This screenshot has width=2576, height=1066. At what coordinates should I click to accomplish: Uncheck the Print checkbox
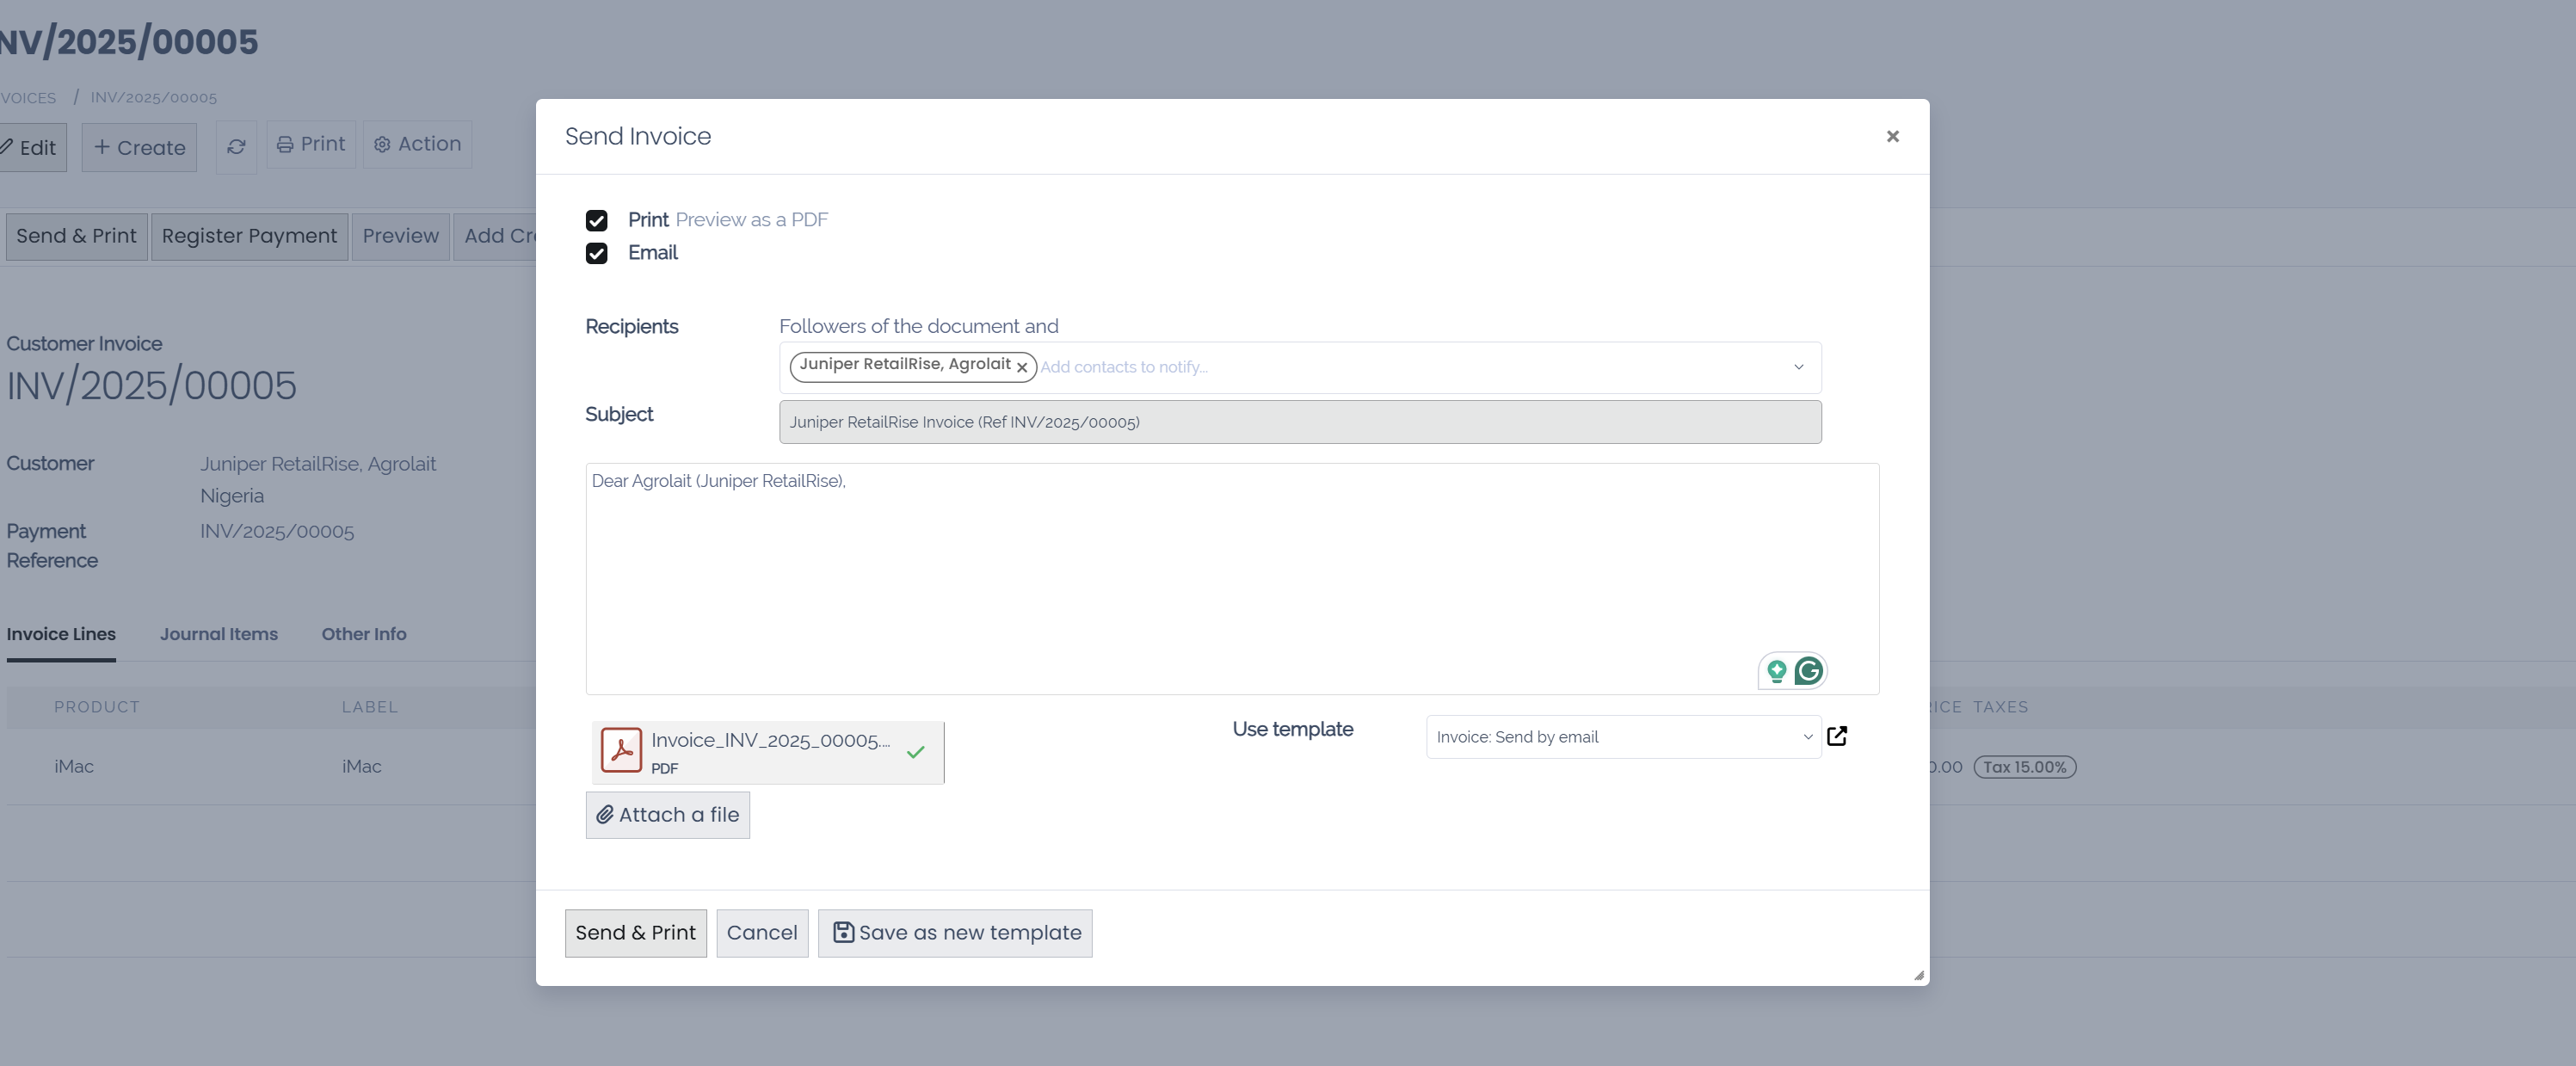pos(596,220)
